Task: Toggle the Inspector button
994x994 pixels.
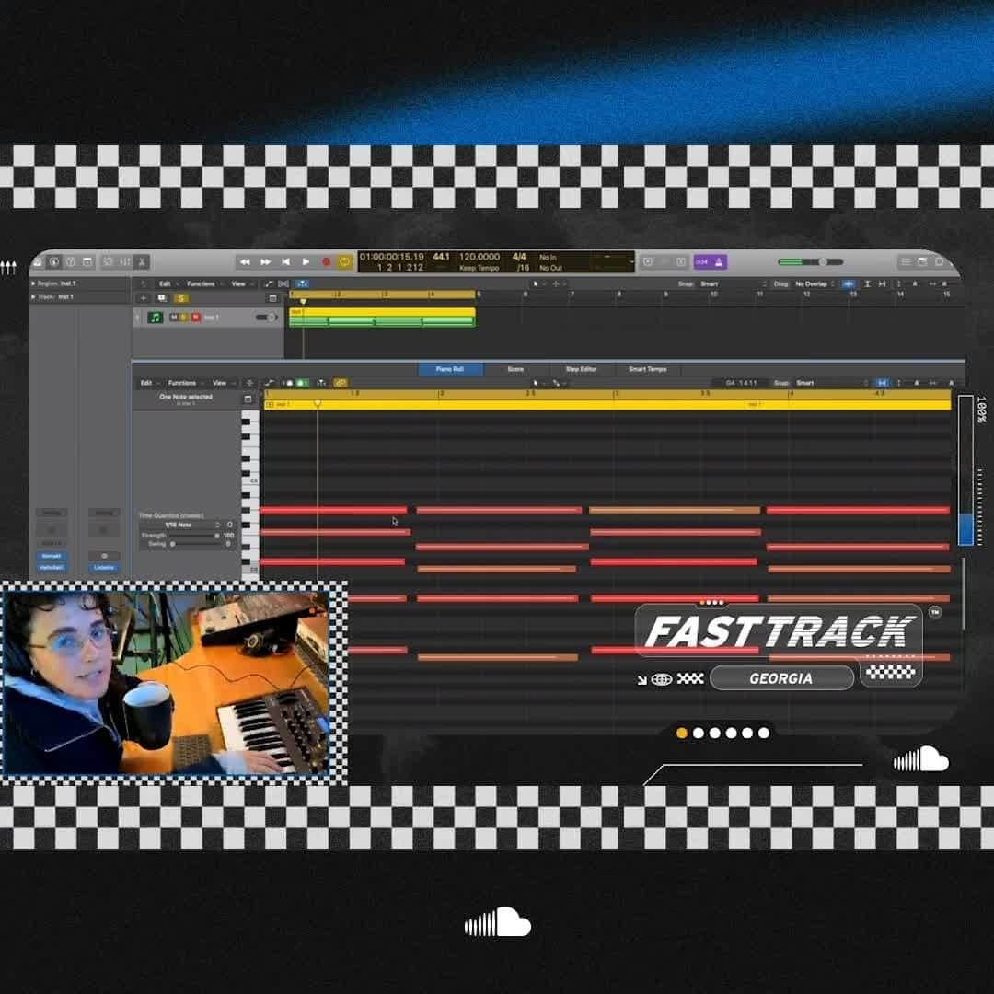Action: (54, 261)
